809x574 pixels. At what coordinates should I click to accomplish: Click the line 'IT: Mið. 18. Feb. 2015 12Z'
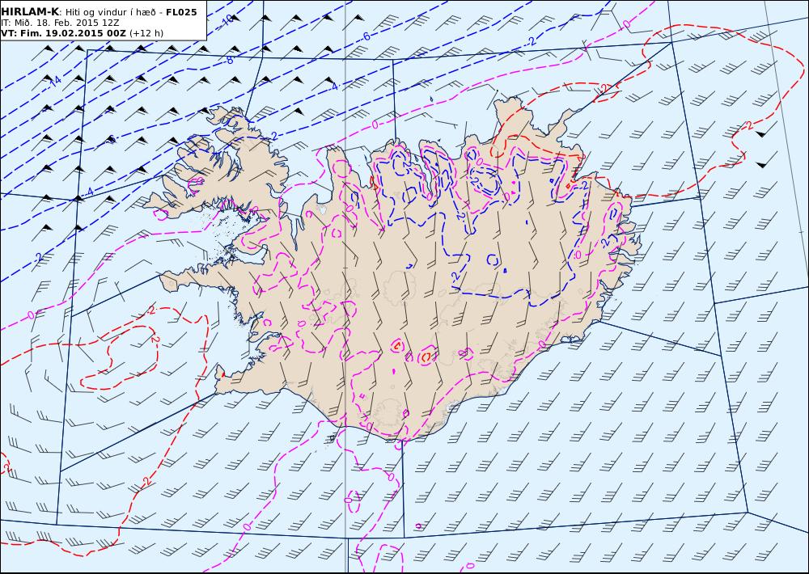(x=61, y=23)
